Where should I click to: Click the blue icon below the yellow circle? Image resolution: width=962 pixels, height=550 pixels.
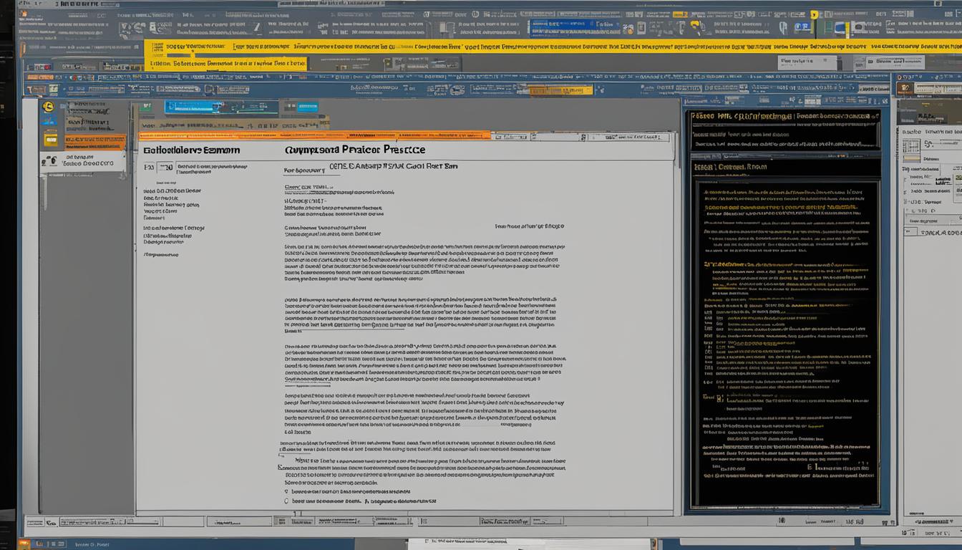pyautogui.click(x=49, y=121)
